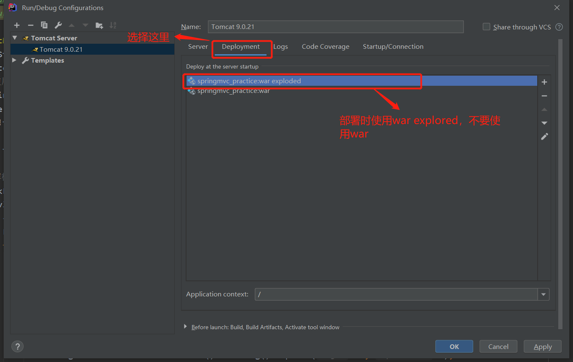Close the Run/Debug Configurations dialog
573x362 pixels.
[557, 8]
